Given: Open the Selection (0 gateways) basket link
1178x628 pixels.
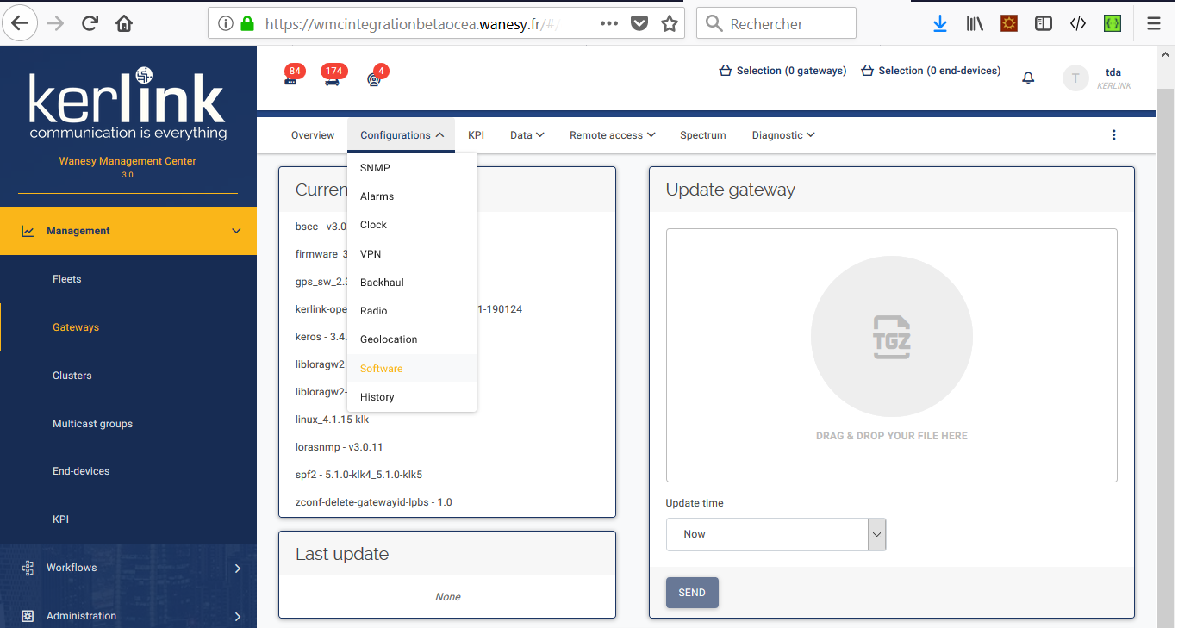Looking at the screenshot, I should (782, 71).
